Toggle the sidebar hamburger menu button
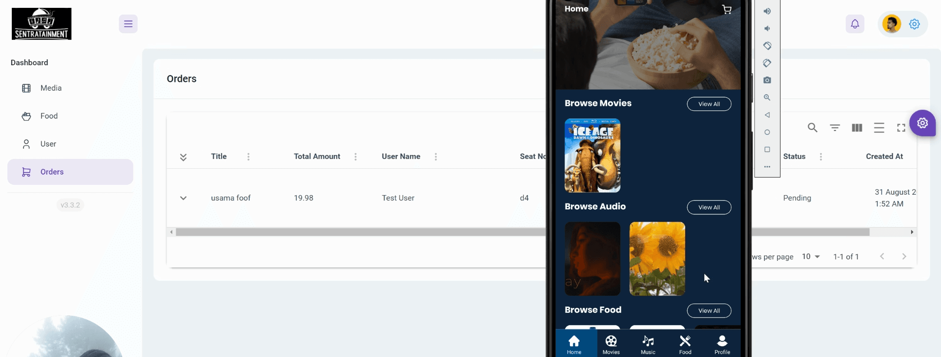This screenshot has width=941, height=357. click(128, 24)
